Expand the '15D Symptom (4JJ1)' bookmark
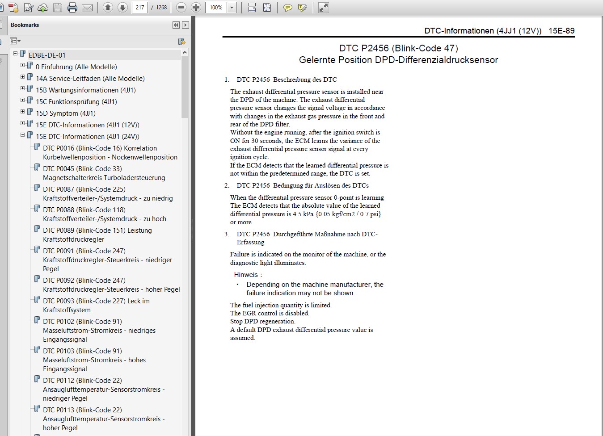603x436 pixels. (x=23, y=112)
